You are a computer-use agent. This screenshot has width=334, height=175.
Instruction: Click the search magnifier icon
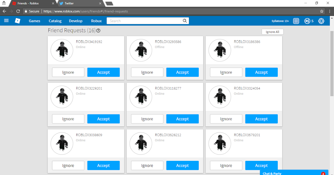185,21
